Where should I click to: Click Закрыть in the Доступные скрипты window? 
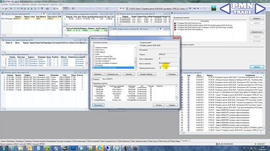pos(257,67)
